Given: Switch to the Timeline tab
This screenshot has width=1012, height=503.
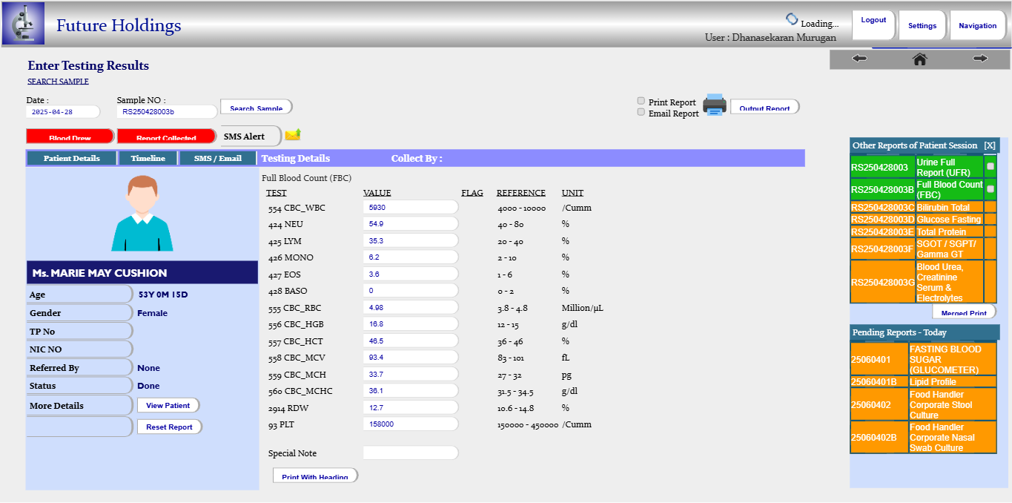Looking at the screenshot, I should 148,158.
